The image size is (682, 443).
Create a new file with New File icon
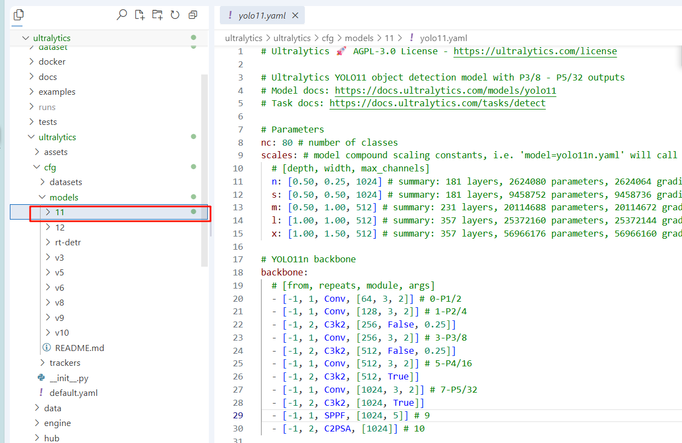[139, 15]
